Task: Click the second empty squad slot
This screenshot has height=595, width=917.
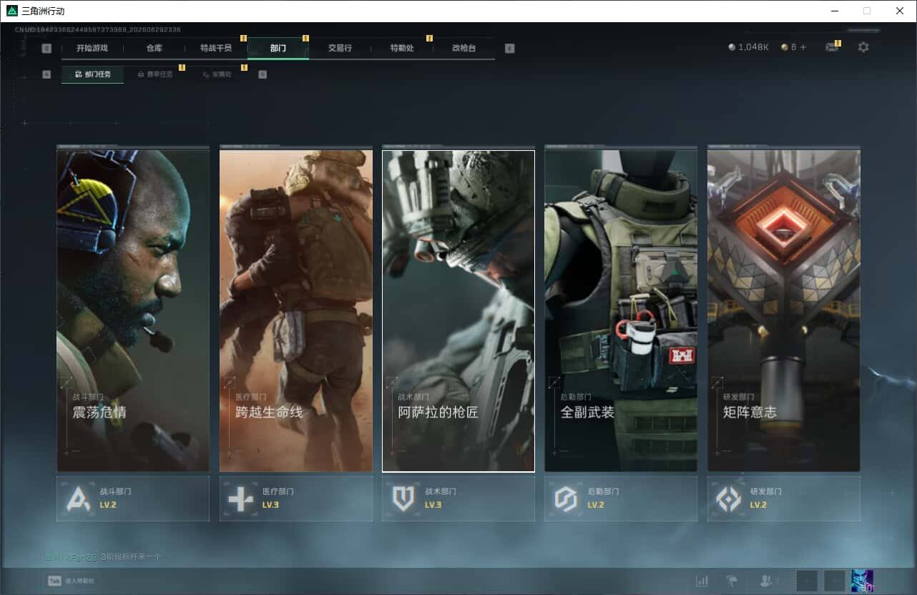Action: point(835,581)
